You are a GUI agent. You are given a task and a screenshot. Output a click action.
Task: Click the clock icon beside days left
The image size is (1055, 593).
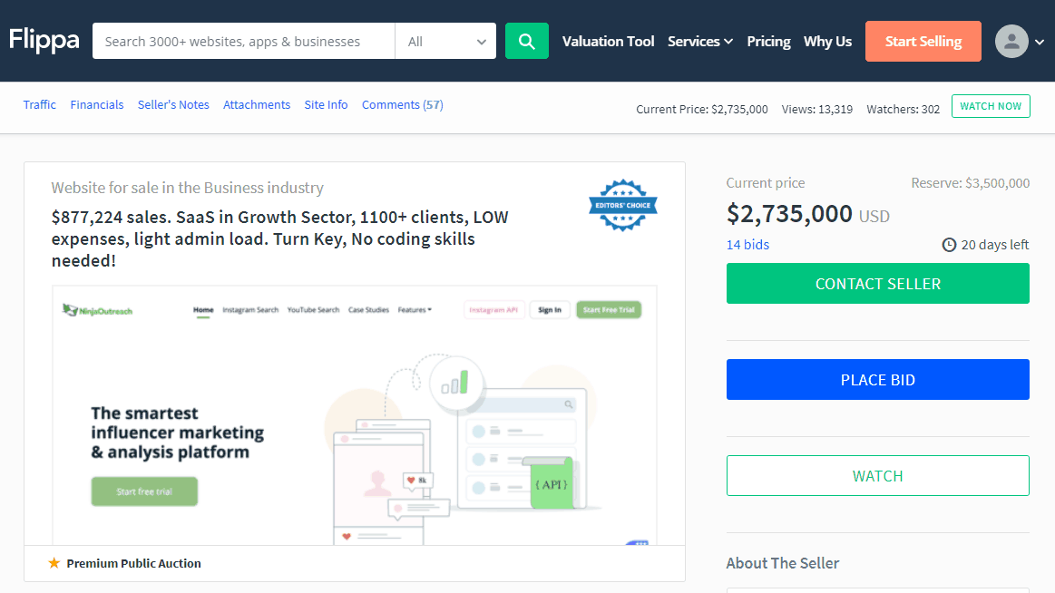click(949, 245)
